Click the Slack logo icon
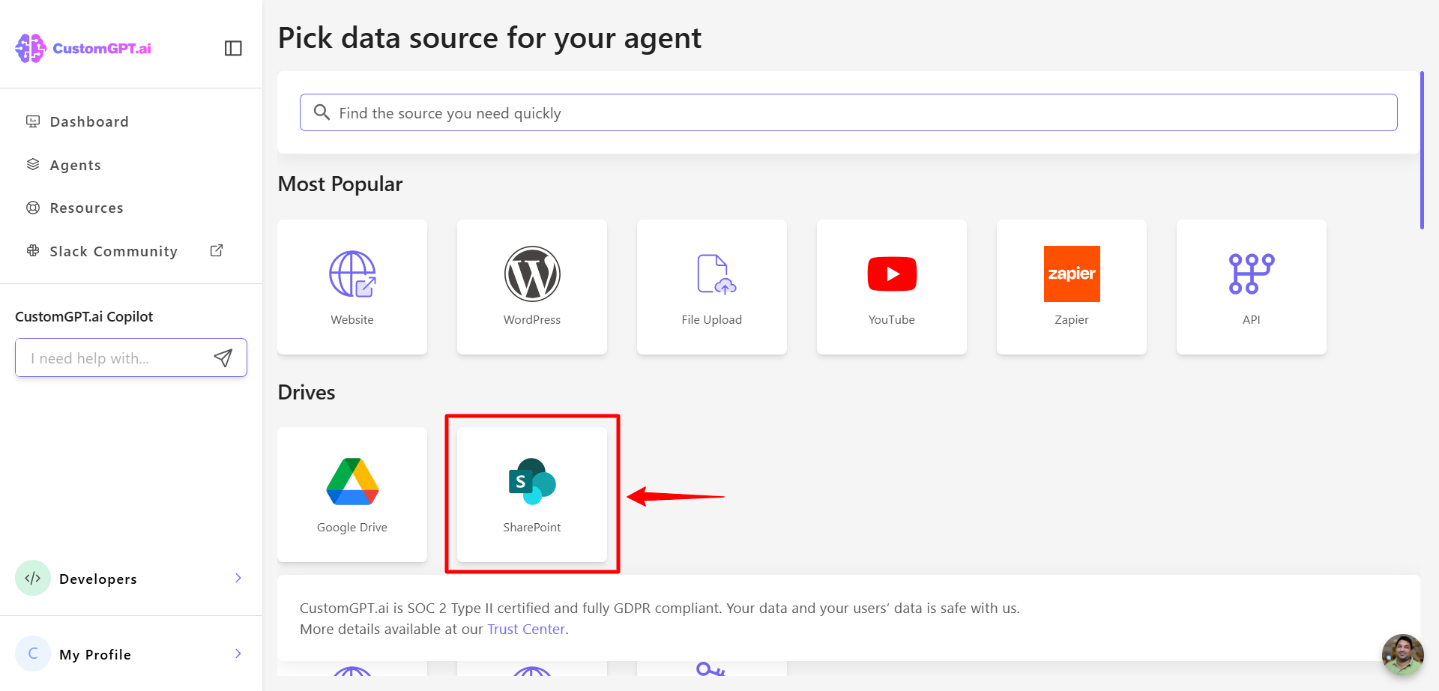The image size is (1439, 691). (33, 251)
